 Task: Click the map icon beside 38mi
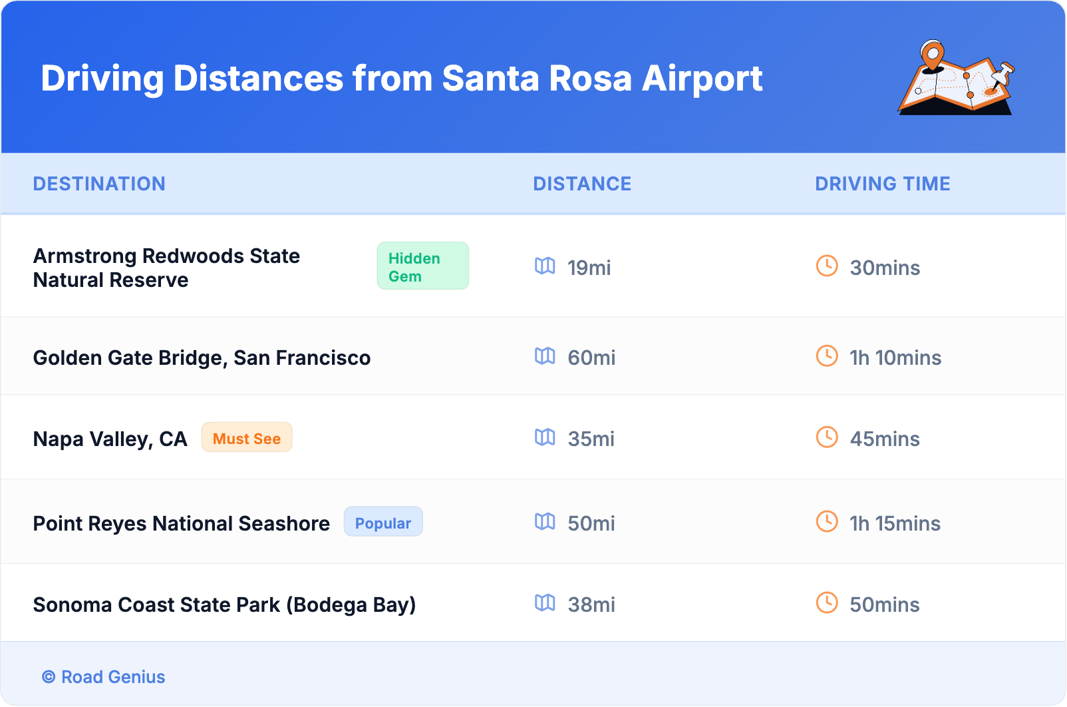545,603
